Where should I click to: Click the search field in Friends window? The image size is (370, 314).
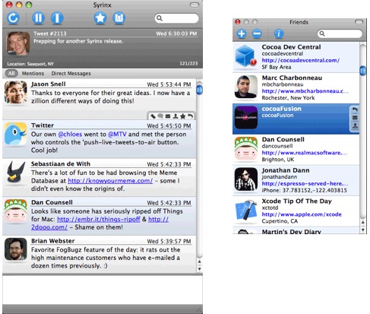340,33
